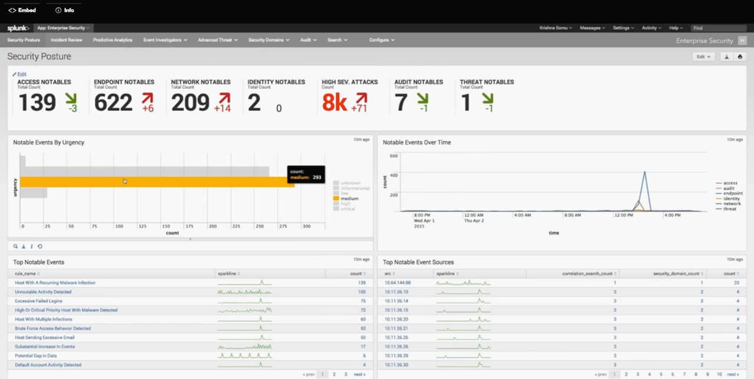
Task: Click the red up arrow for Endpoint Notables
Action: click(147, 98)
